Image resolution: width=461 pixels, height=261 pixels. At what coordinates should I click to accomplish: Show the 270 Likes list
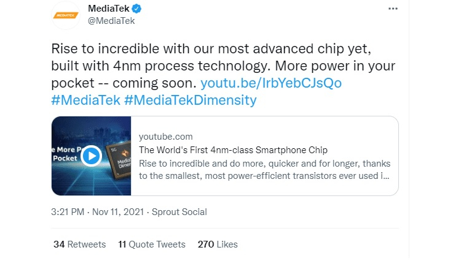(x=218, y=244)
